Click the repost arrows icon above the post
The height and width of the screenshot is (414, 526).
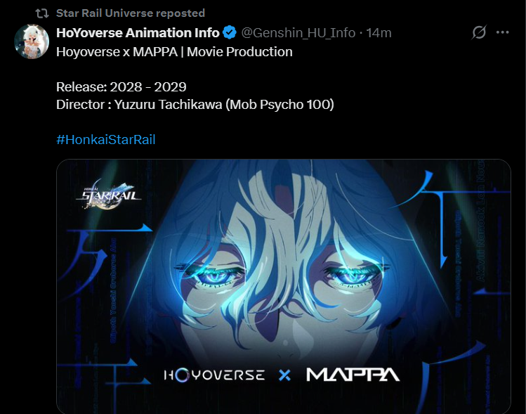42,13
